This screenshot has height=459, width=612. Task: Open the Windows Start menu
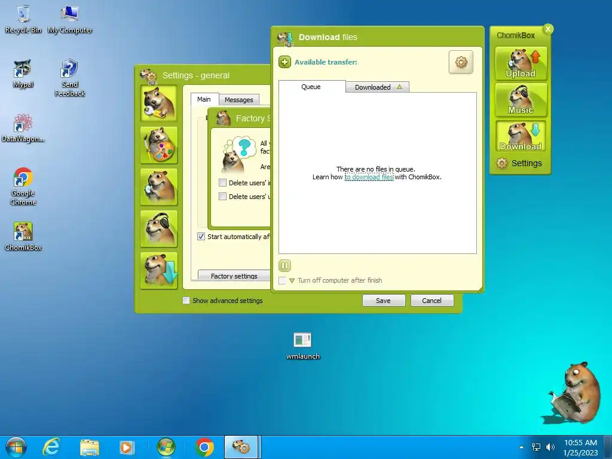16,447
